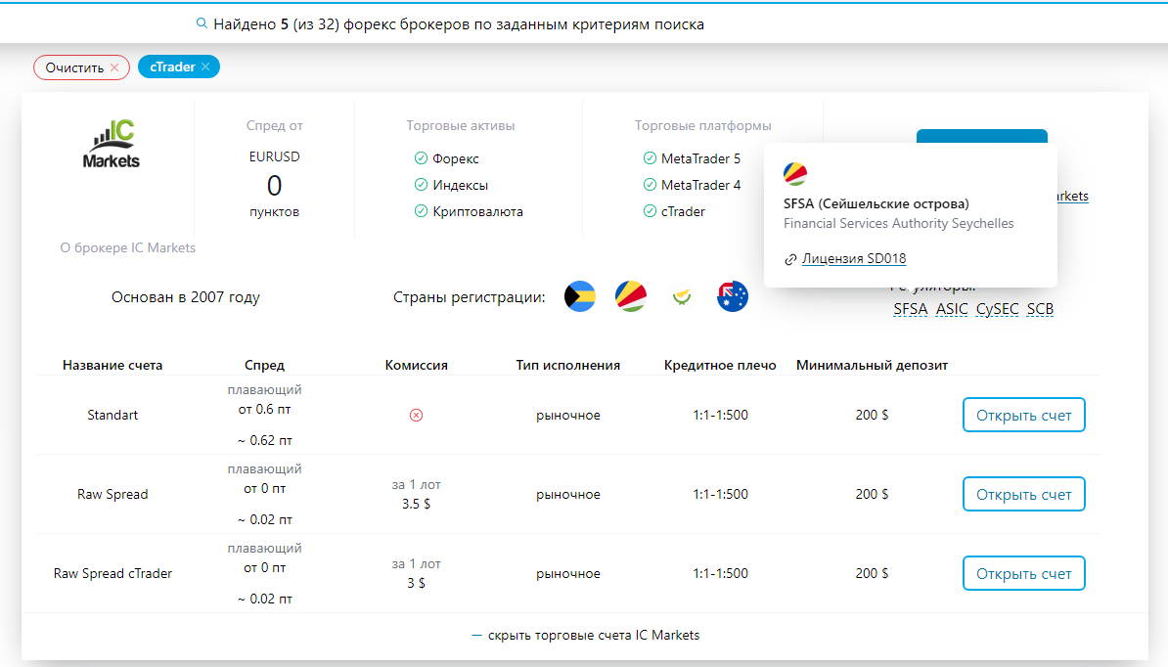1168x667 pixels.
Task: Click the Seychelles flag under registration countries
Action: pos(630,296)
